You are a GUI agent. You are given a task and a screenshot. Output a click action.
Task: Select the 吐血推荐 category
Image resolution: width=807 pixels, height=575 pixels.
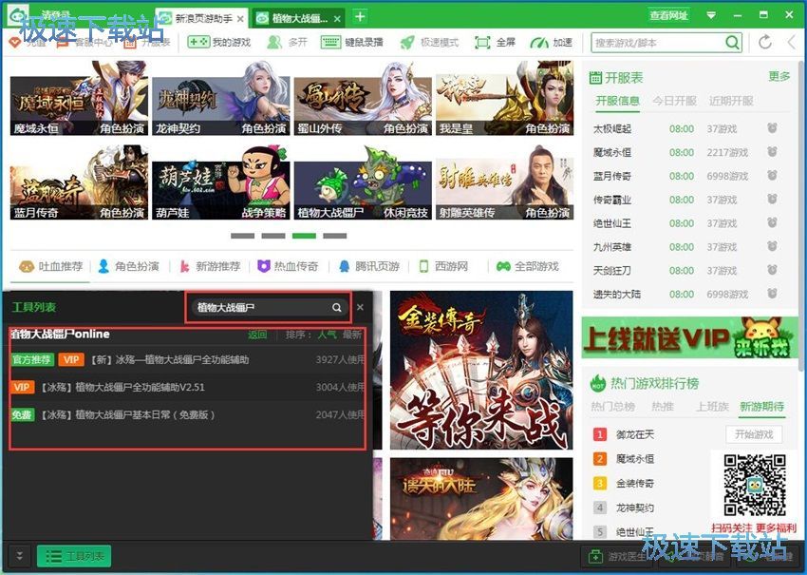tap(51, 266)
